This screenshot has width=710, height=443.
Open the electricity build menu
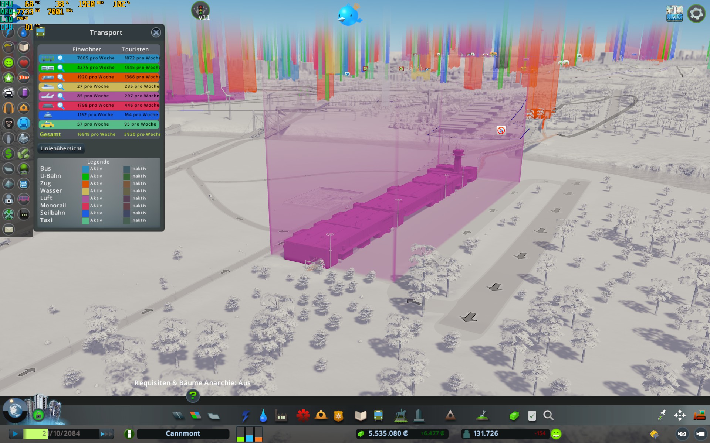[246, 416]
